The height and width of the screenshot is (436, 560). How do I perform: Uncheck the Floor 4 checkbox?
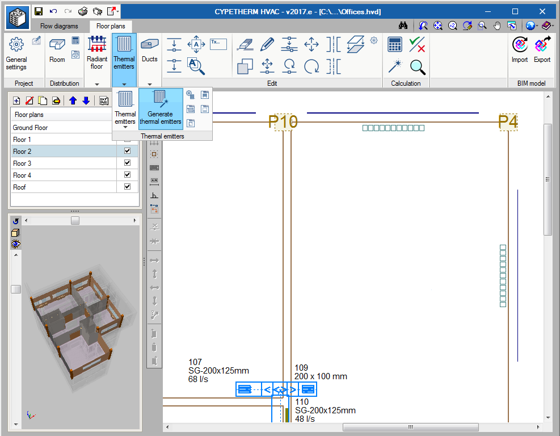tap(127, 175)
